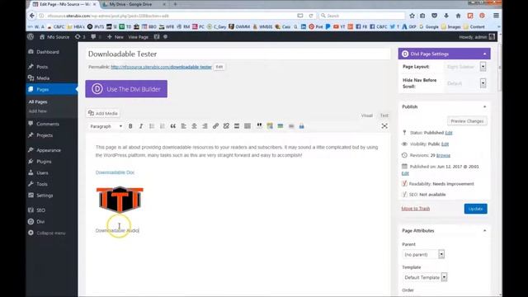Open the YT bookmark in bookmarks bar

(x=339, y=26)
